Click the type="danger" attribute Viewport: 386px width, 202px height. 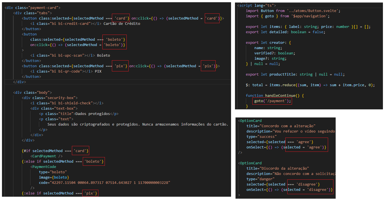click(x=260, y=179)
